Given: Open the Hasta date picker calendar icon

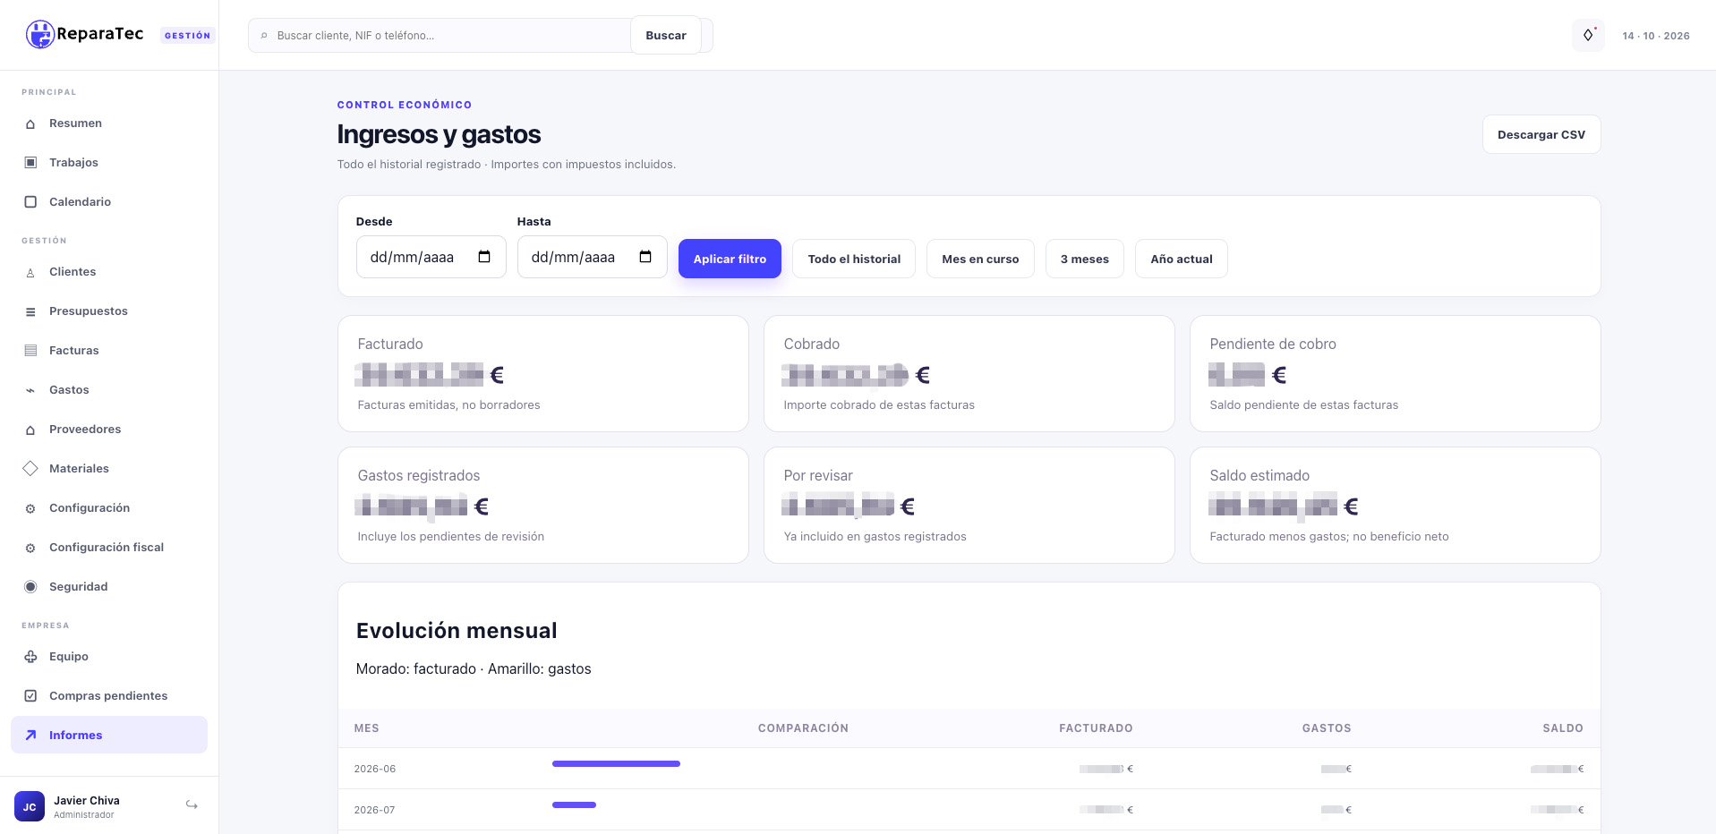Looking at the screenshot, I should (645, 257).
